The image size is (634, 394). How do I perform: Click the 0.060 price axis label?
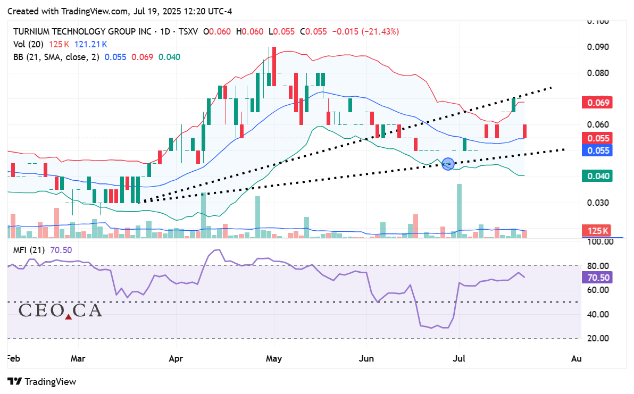598,124
